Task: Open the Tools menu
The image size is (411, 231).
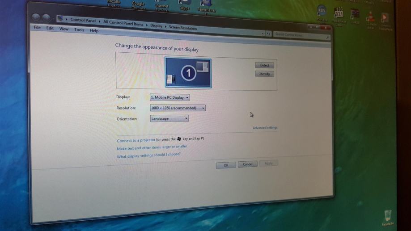Action: pos(79,30)
